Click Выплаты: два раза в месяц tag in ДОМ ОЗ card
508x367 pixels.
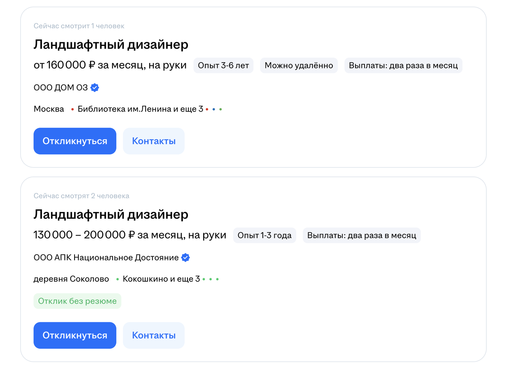(403, 65)
